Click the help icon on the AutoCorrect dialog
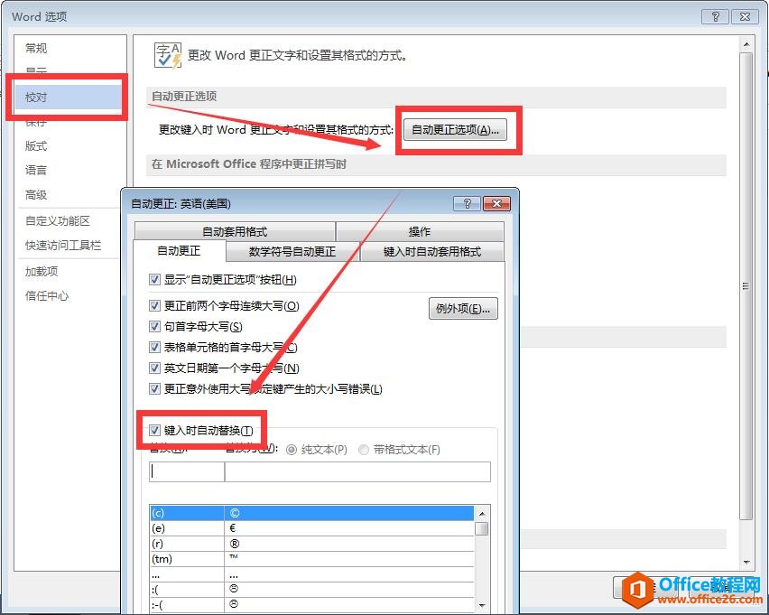 point(467,203)
